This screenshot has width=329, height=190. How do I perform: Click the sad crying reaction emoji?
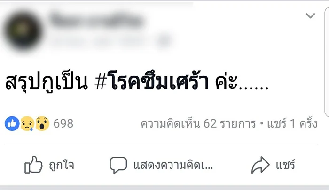(27, 123)
